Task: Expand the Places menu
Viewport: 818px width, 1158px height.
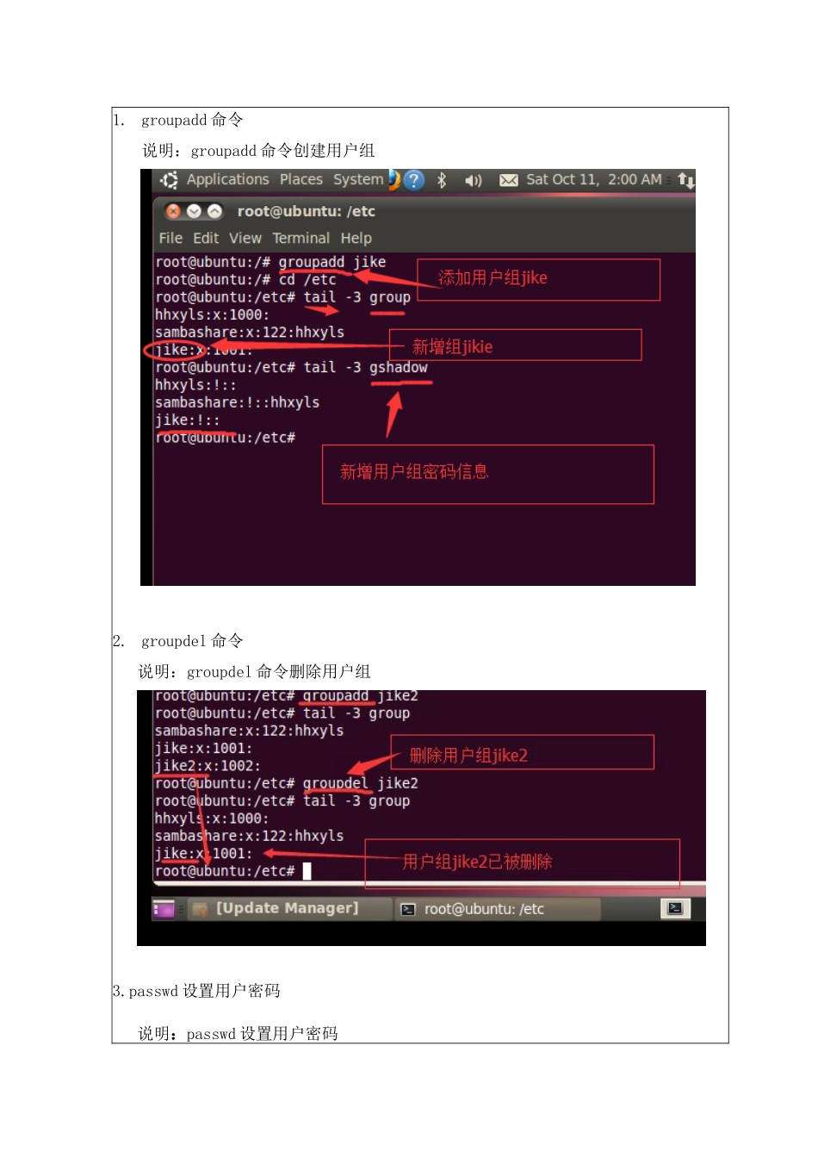Action: tap(301, 179)
